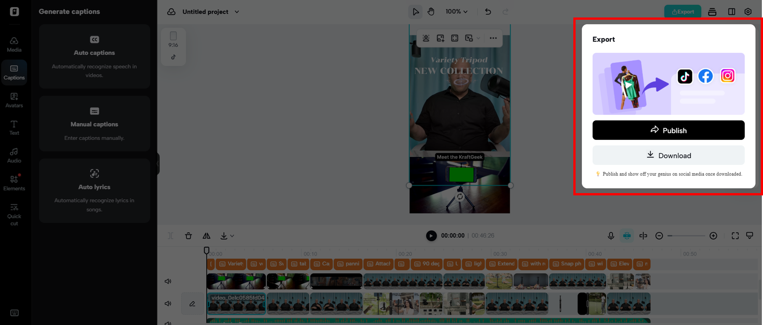This screenshot has height=325, width=763.
Task: Mute the upper video track
Action: [168, 281]
